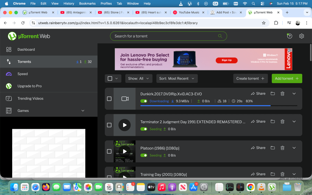Open folder for the Dunkirk torrent
Screen dimensions: 312x195
pyautogui.click(x=273, y=94)
